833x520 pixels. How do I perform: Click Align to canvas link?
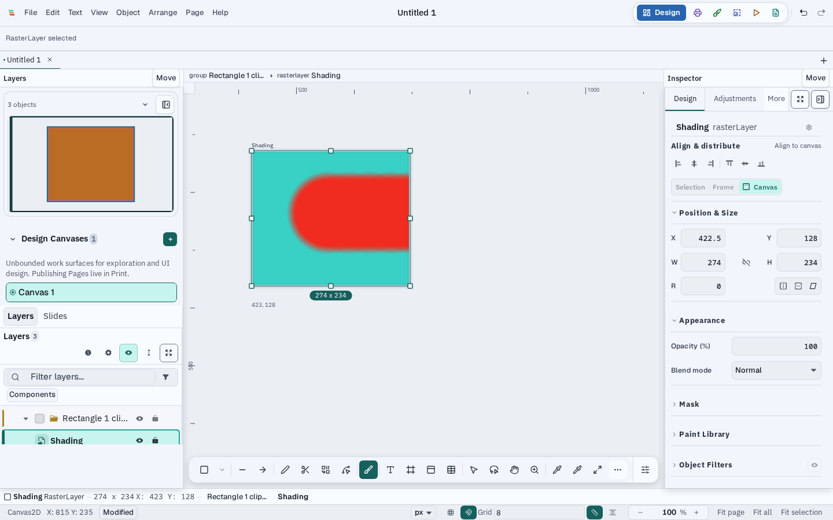coord(798,146)
